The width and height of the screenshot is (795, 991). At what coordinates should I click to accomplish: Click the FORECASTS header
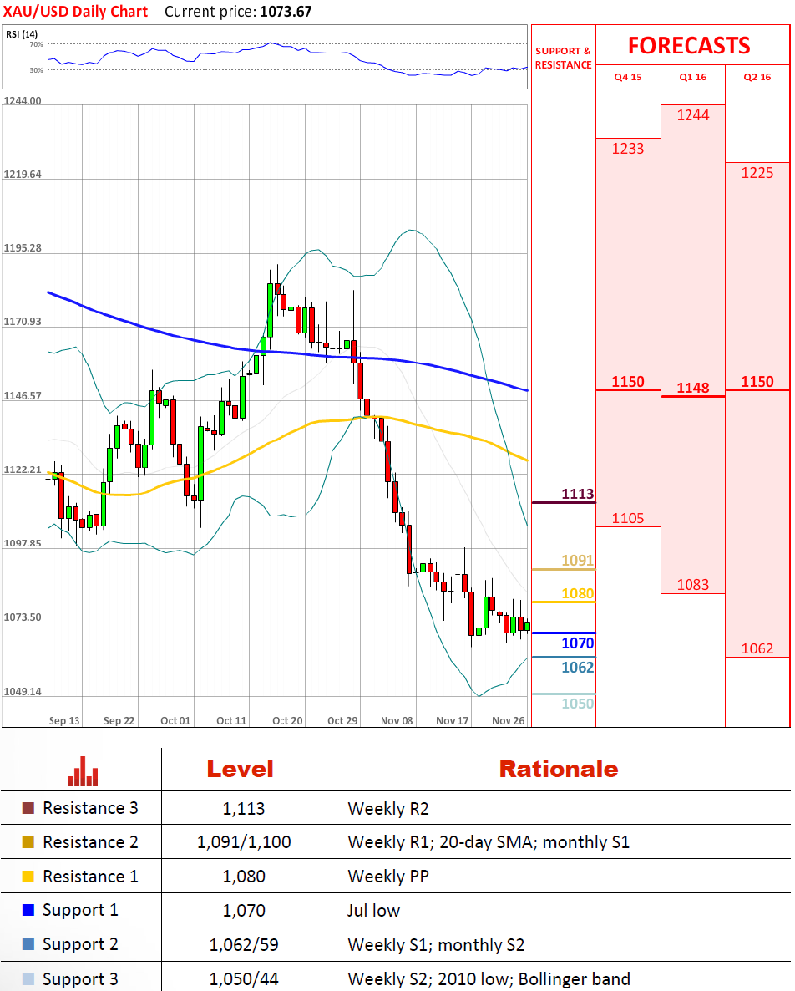click(689, 45)
